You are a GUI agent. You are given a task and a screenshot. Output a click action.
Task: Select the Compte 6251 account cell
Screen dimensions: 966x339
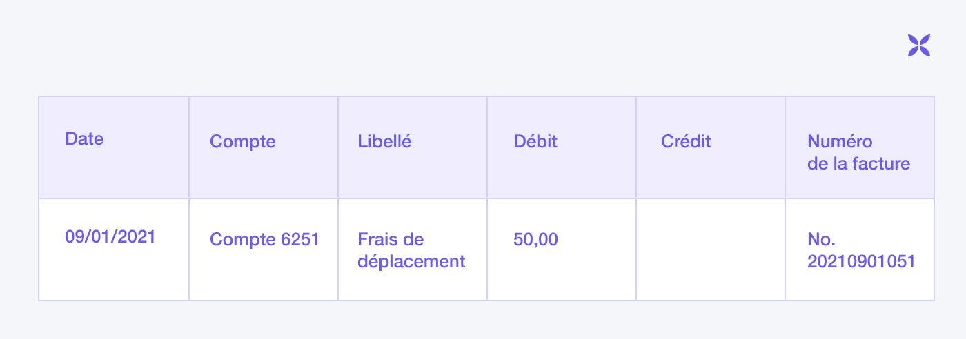pos(264,239)
